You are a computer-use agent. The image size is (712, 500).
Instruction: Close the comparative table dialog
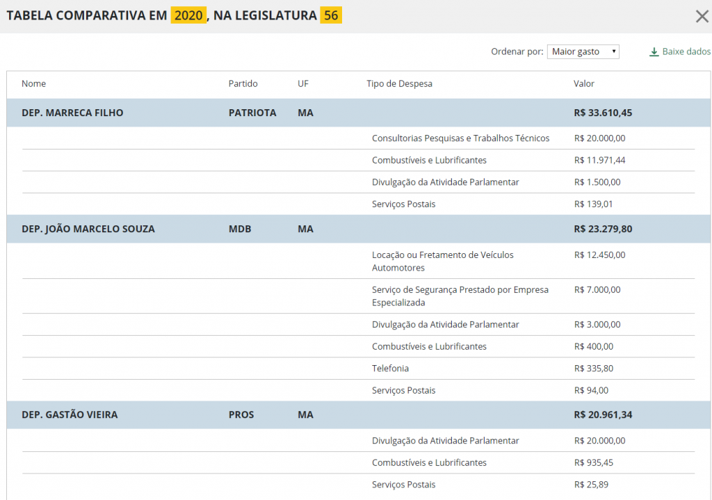pyautogui.click(x=702, y=16)
